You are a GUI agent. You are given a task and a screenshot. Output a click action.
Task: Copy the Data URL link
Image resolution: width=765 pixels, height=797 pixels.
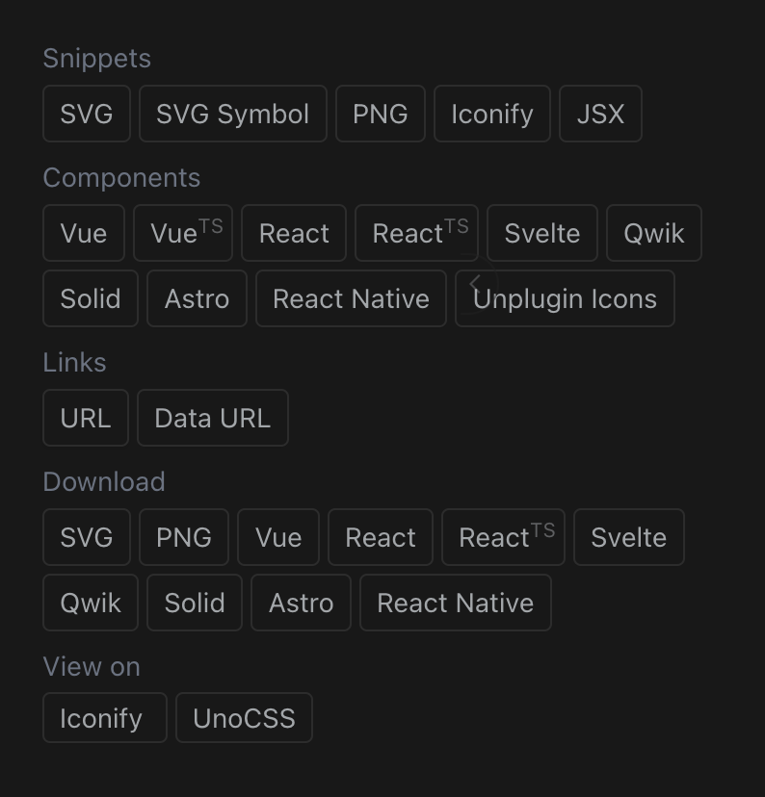point(213,418)
